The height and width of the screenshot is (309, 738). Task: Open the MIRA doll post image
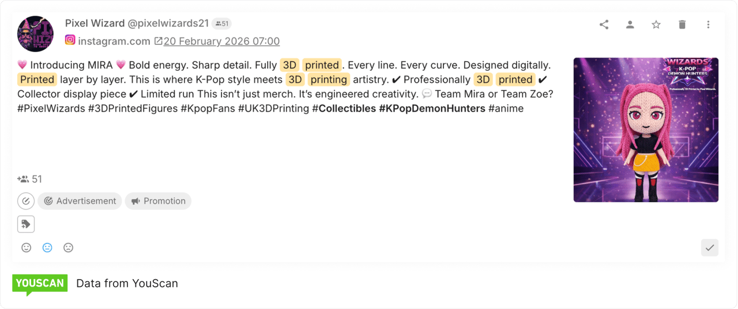646,129
